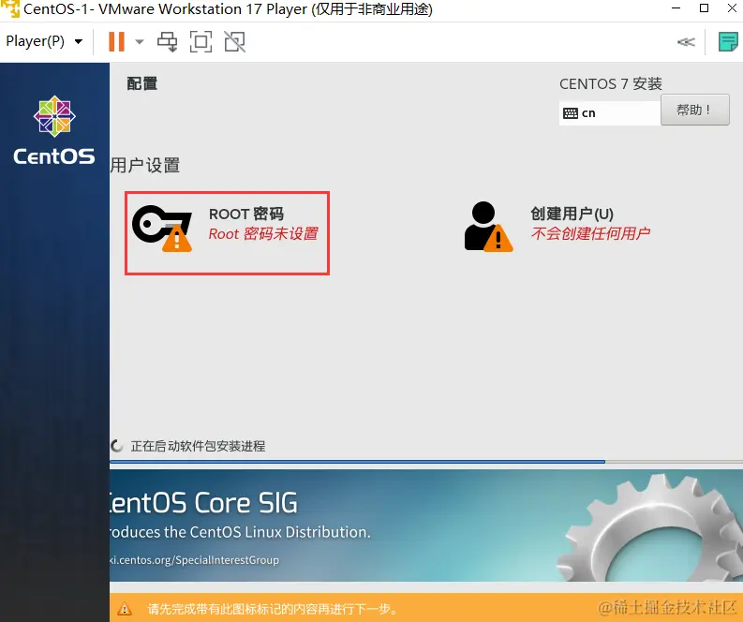This screenshot has height=622, width=743.
Task: Enter full screen mode
Action: [201, 42]
